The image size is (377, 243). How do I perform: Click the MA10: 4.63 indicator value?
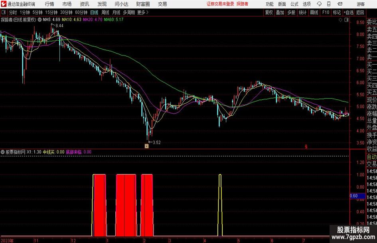click(71, 20)
